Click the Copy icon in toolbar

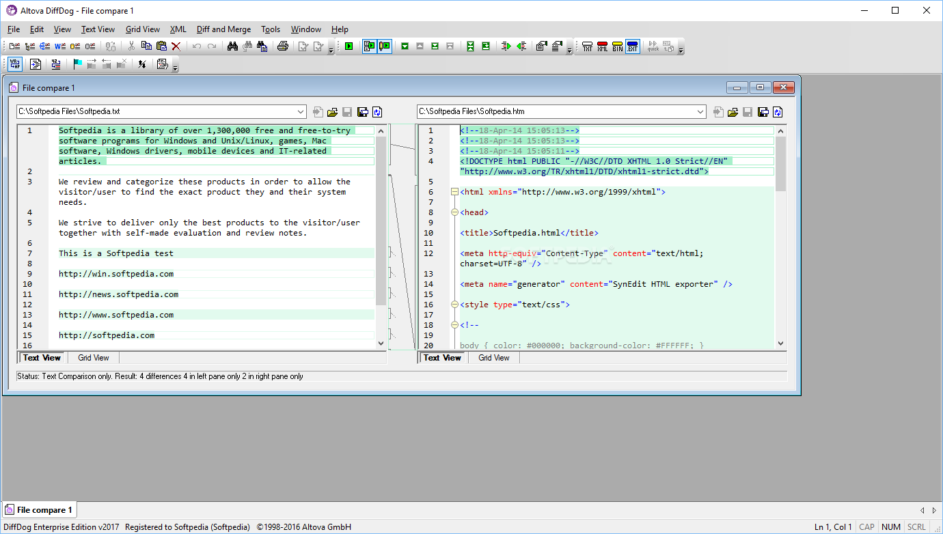pos(146,46)
